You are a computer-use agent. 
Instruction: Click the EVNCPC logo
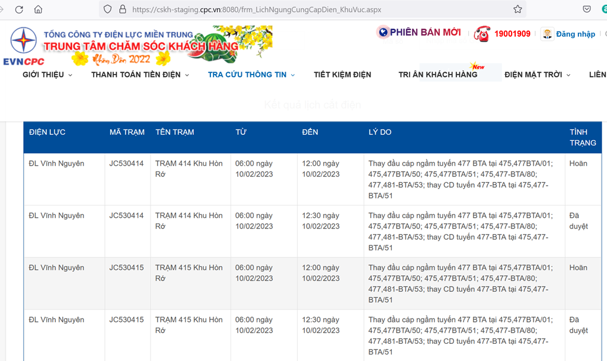pos(24,44)
